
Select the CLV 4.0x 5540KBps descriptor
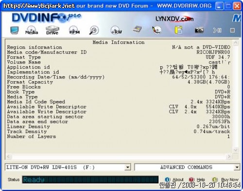coord(199,107)
